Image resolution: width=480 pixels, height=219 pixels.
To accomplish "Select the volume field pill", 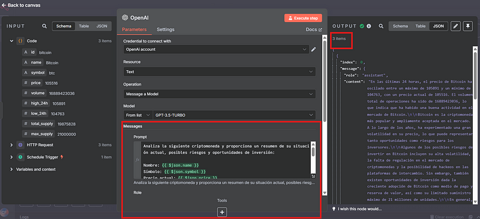I will (34, 93).
